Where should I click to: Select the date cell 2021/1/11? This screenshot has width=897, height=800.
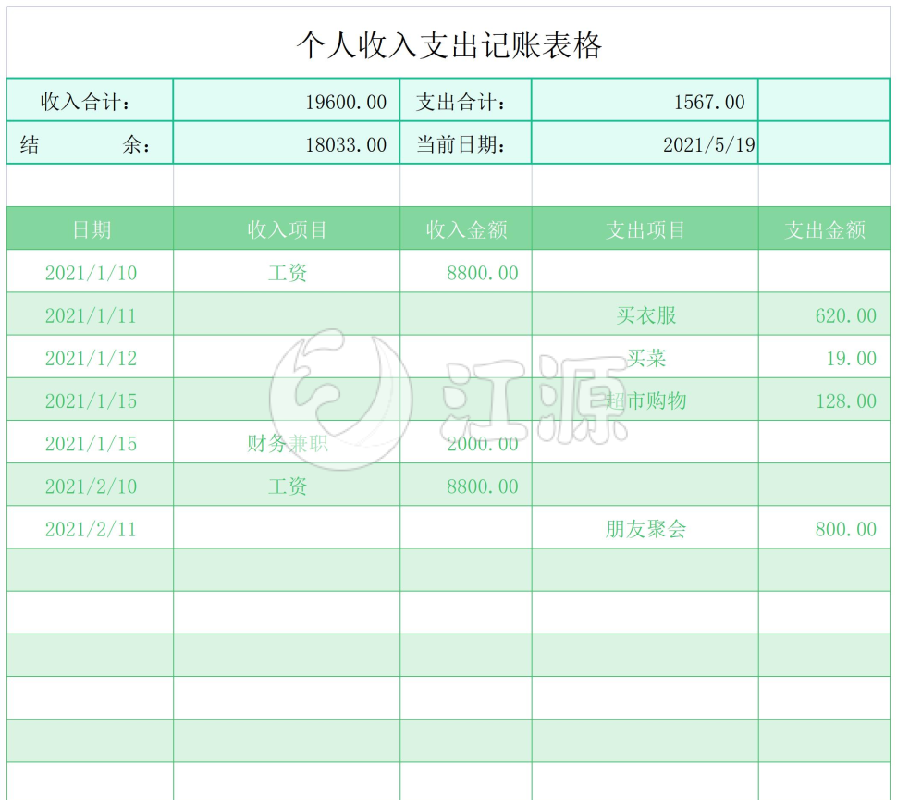click(x=90, y=314)
